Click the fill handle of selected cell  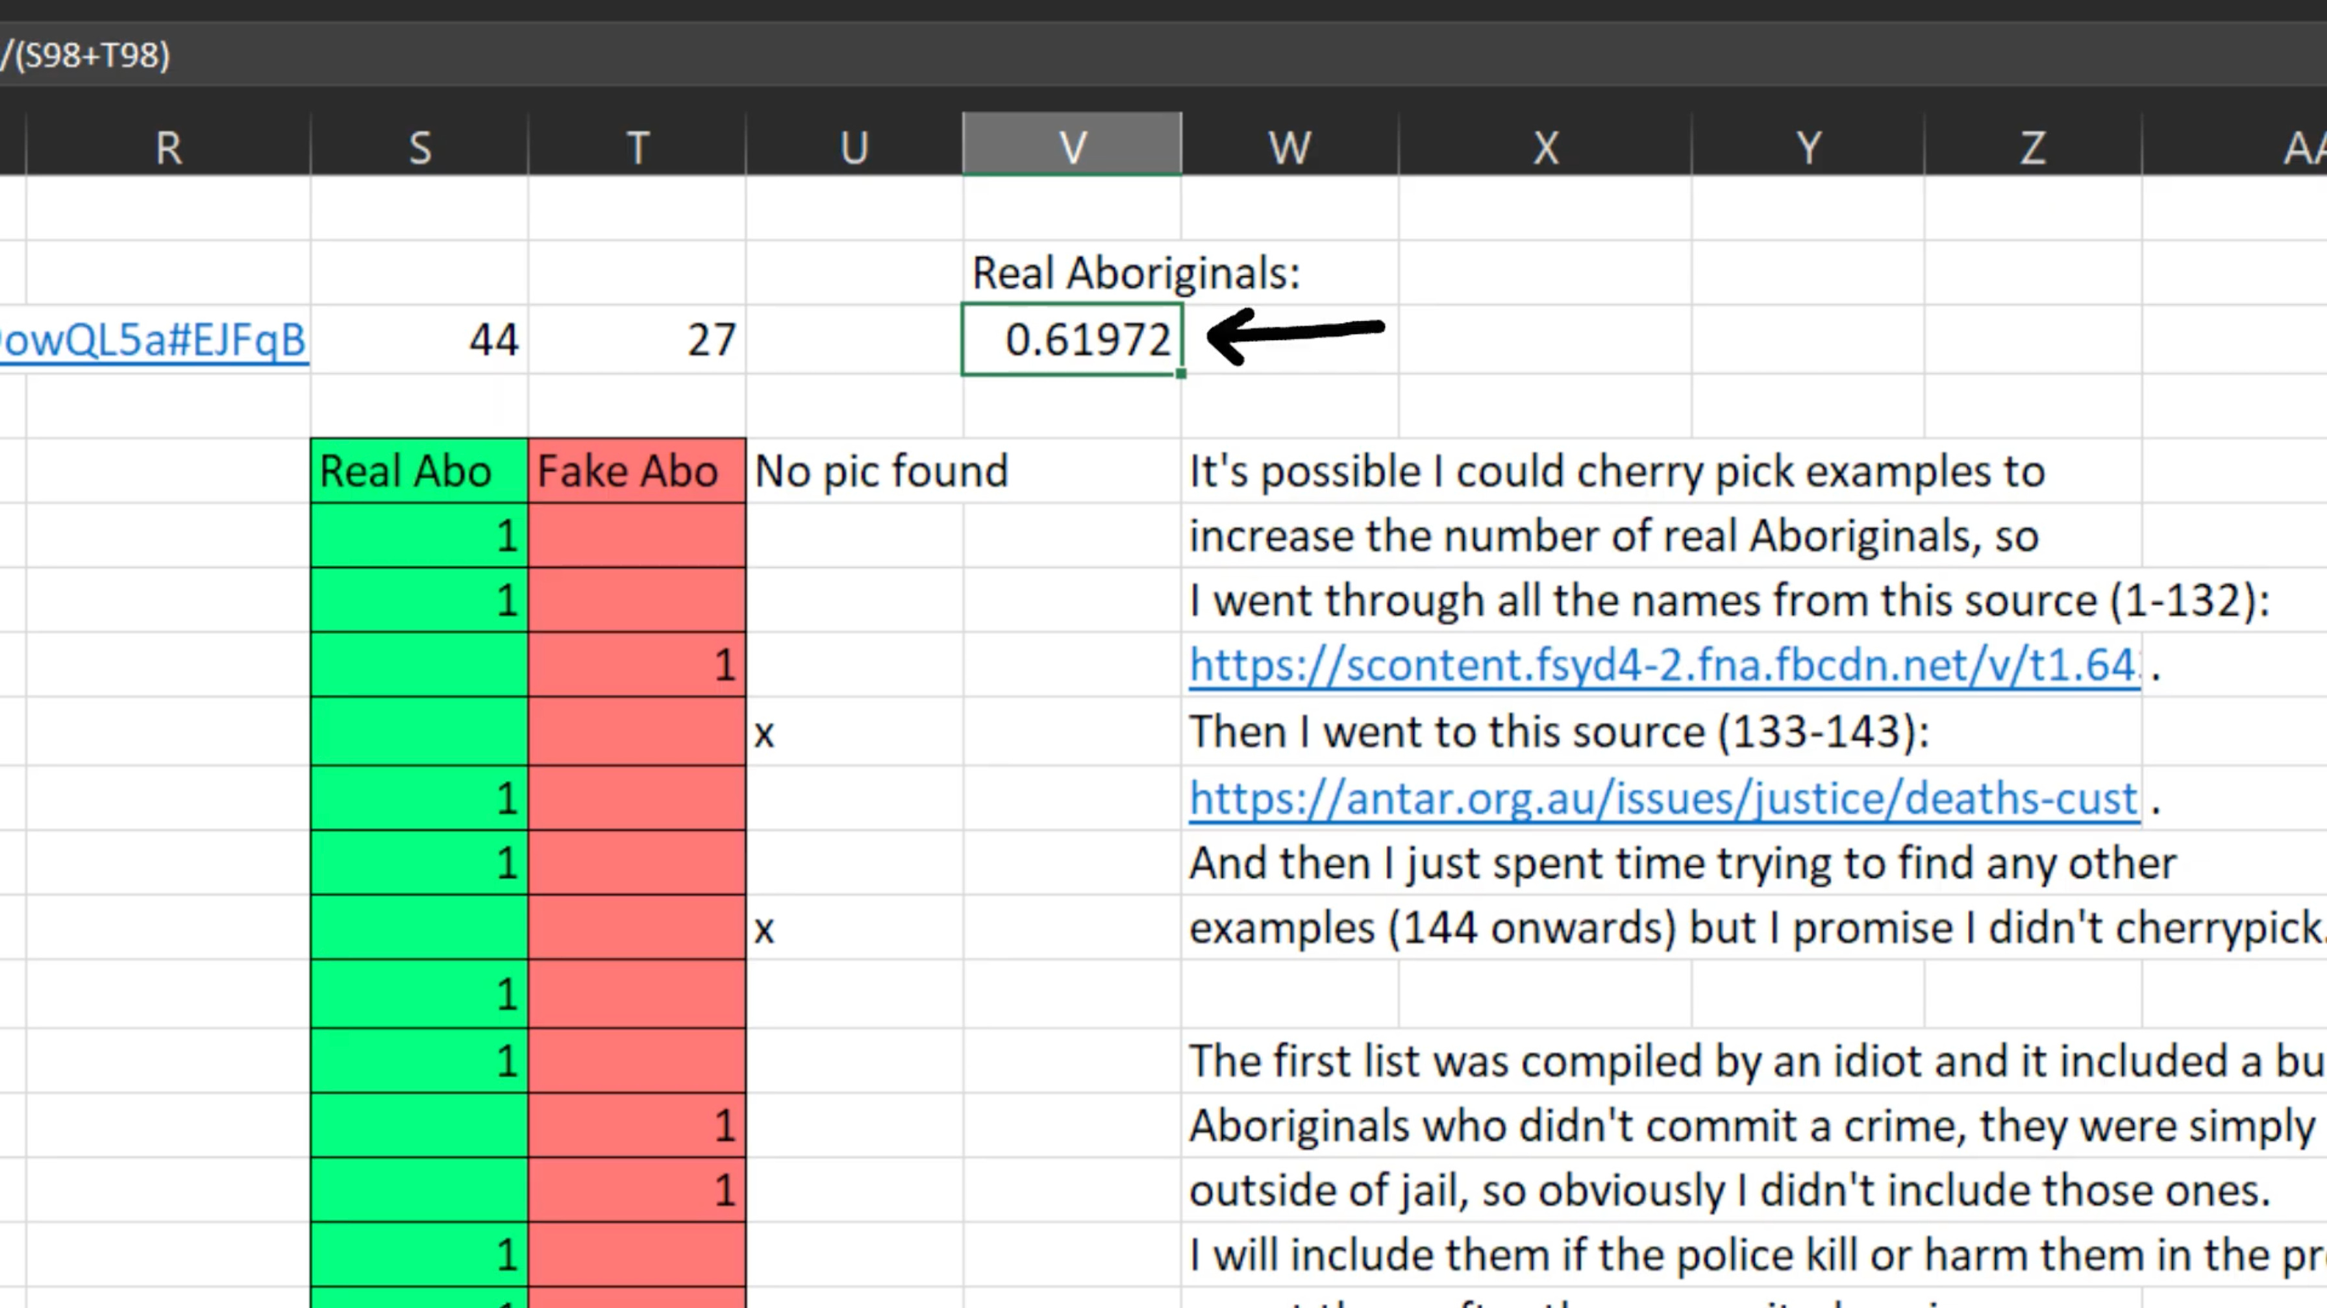[x=1180, y=373]
